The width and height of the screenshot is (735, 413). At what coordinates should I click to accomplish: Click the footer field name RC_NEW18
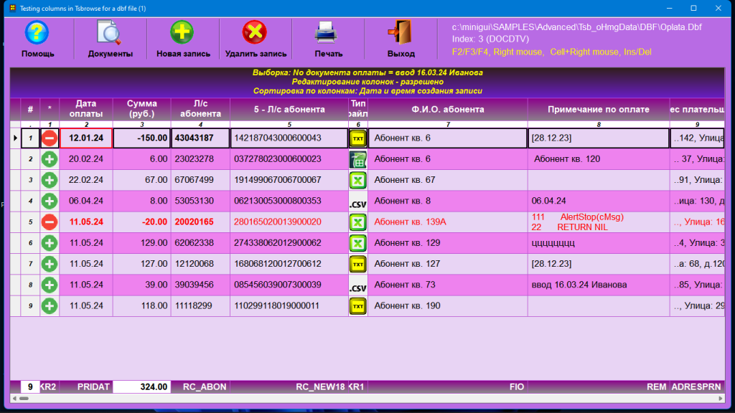point(289,386)
